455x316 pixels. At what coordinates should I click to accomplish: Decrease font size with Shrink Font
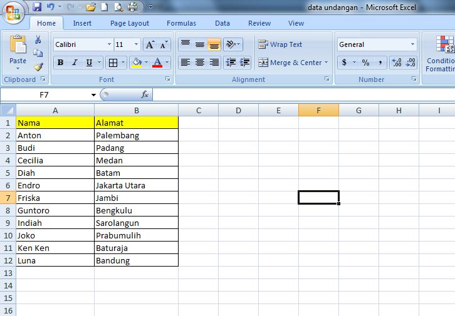pos(164,44)
